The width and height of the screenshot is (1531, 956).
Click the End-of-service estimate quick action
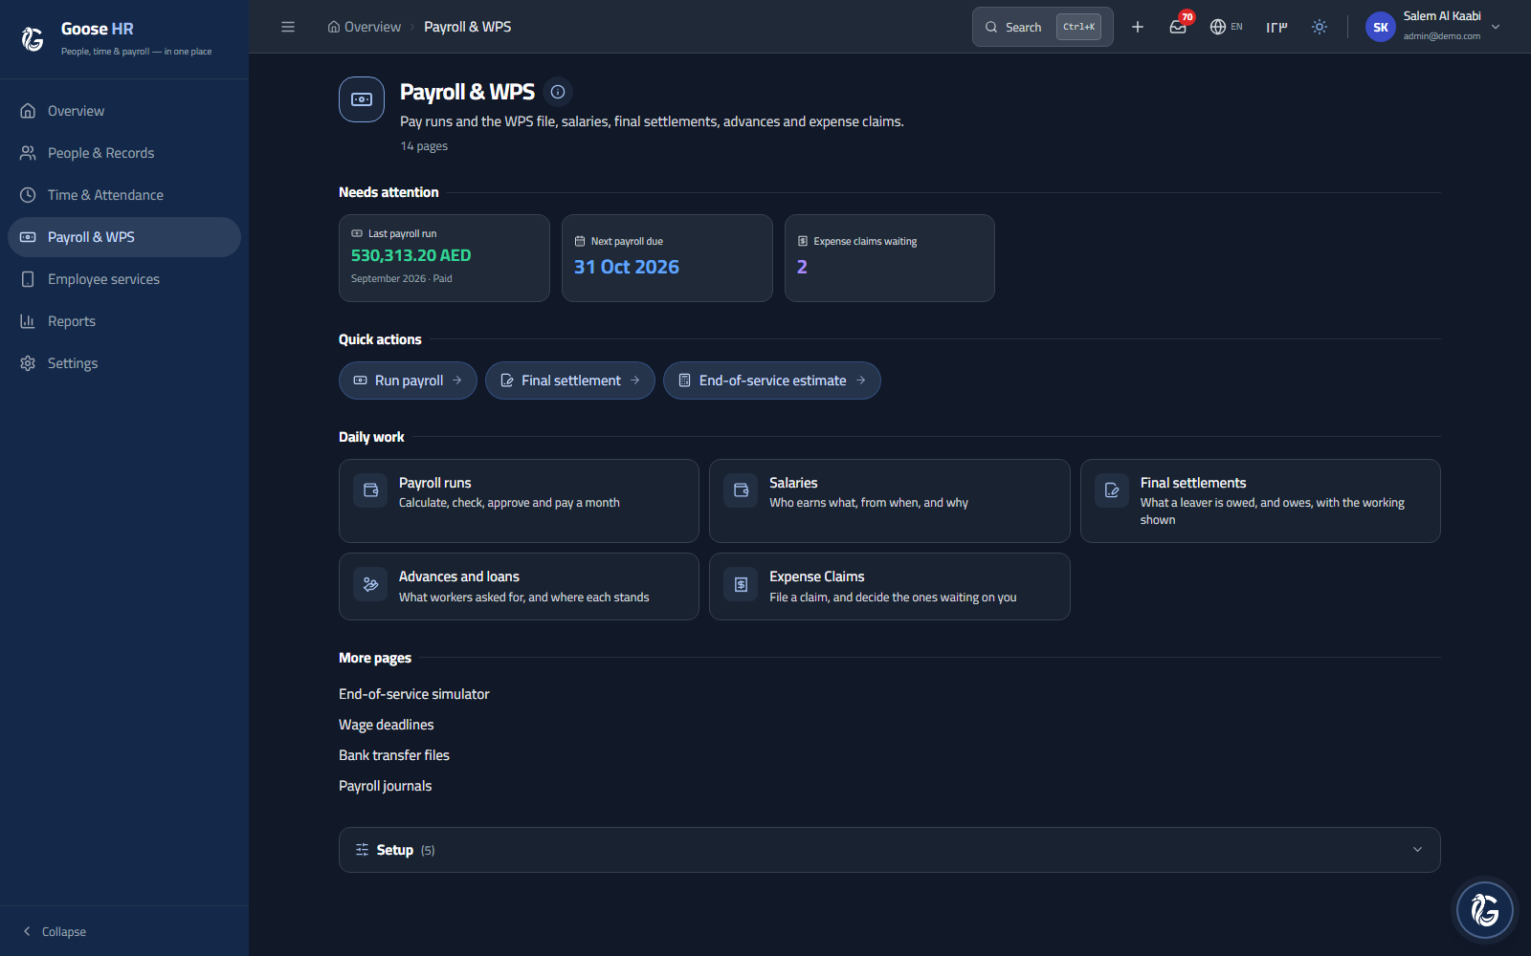(x=772, y=380)
